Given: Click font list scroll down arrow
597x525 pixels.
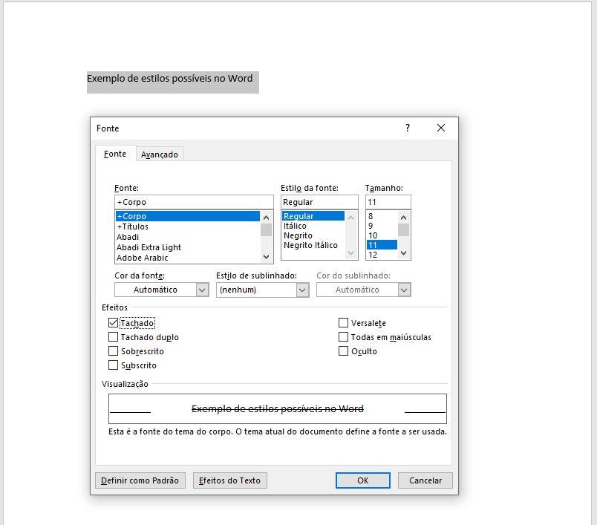Looking at the screenshot, I should [x=266, y=257].
